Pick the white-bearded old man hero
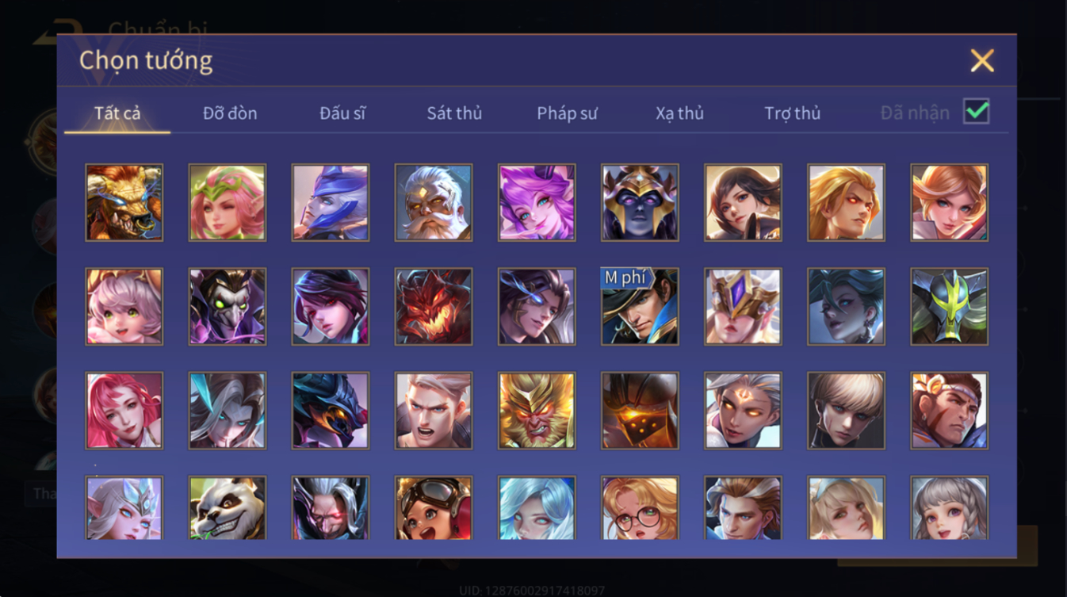The width and height of the screenshot is (1067, 597). point(434,202)
